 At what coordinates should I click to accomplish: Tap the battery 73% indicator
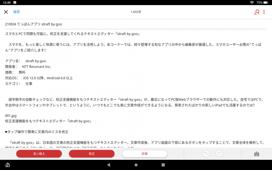(262, 3)
